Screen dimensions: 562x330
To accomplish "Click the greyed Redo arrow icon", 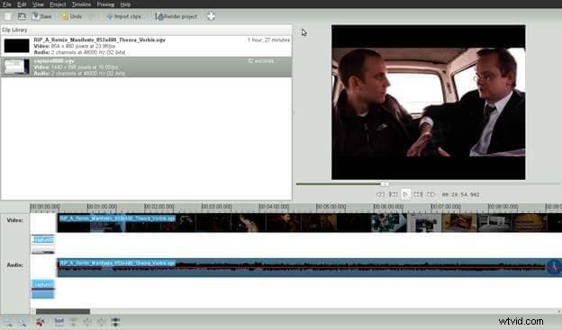I will click(x=92, y=16).
